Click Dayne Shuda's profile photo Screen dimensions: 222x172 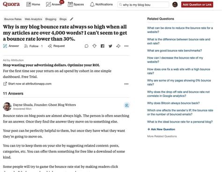click(x=7, y=107)
